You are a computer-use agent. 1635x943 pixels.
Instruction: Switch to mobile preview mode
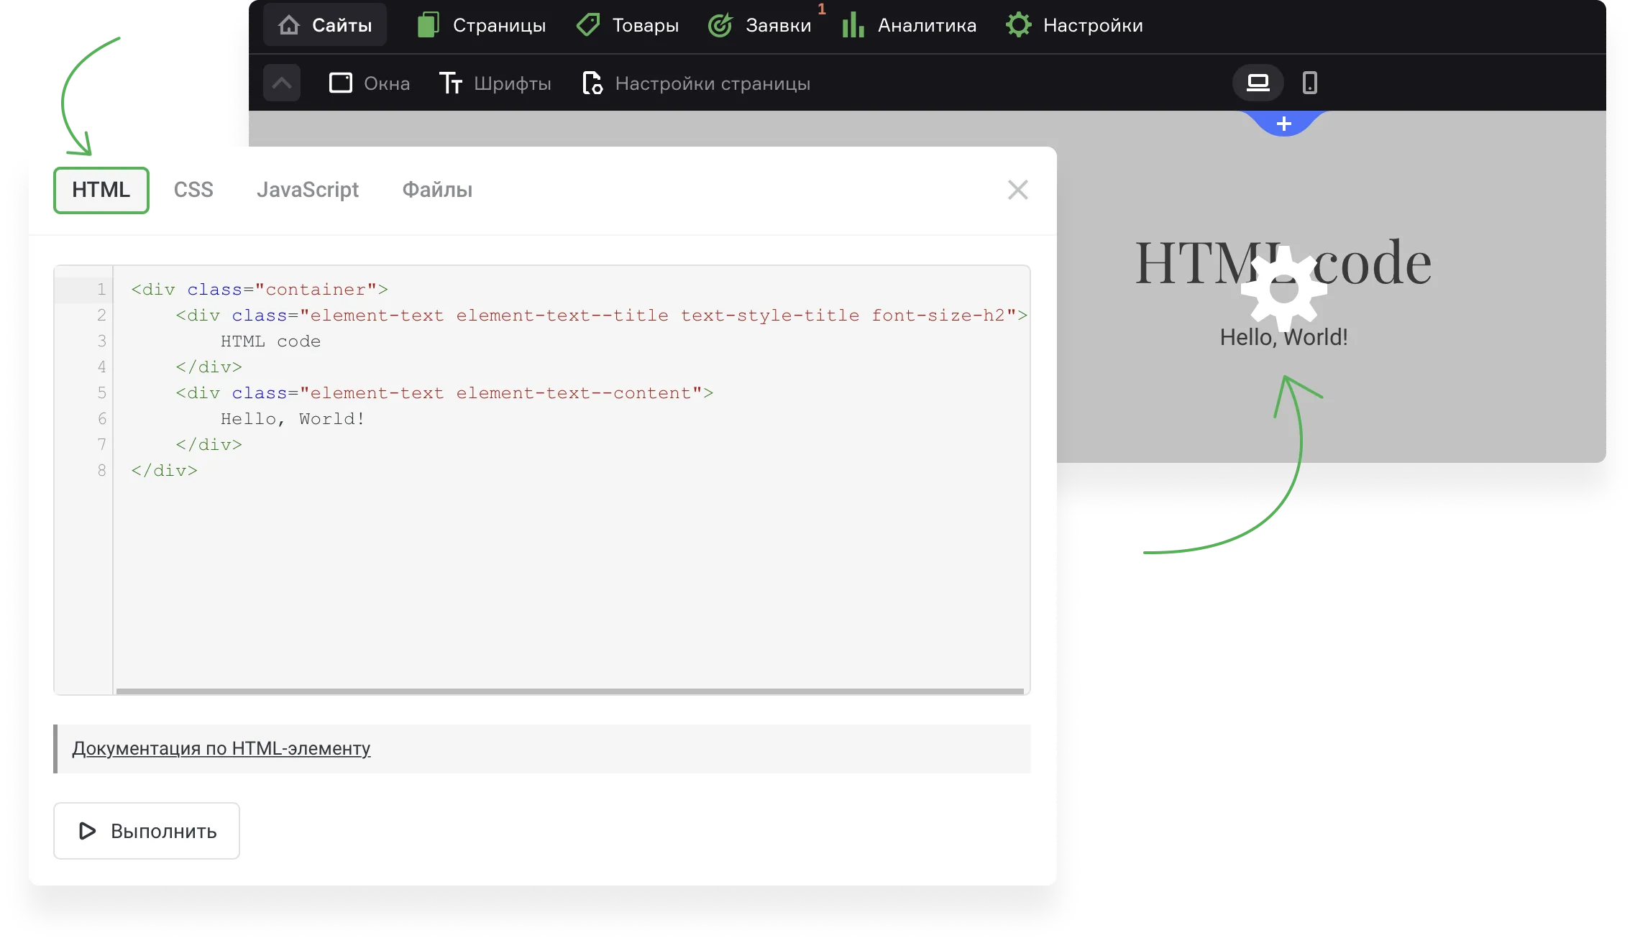coord(1310,83)
